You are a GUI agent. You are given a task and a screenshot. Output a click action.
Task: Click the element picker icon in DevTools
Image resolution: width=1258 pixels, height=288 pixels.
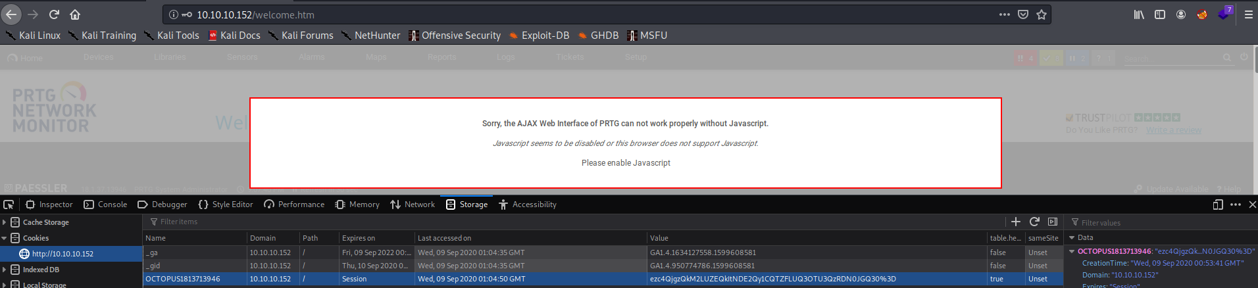pyautogui.click(x=9, y=204)
